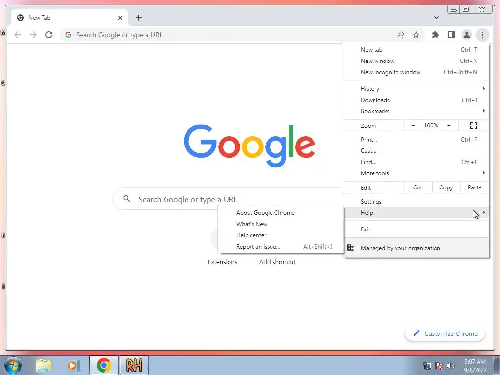Choose Report an issue...

(x=280, y=247)
